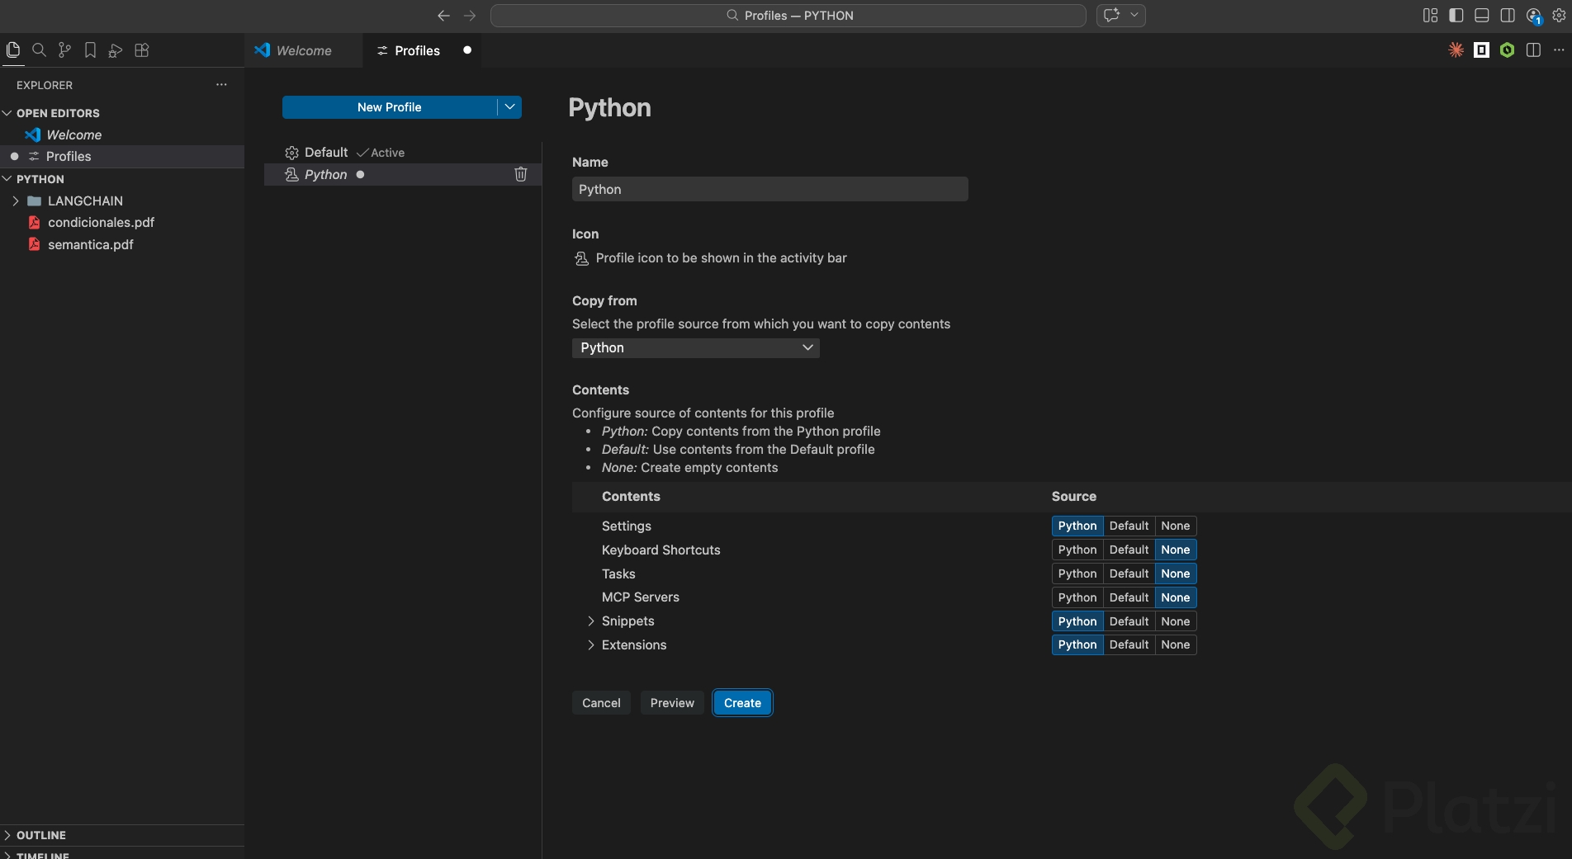The width and height of the screenshot is (1572, 859).
Task: Open the Search view in the activity bar
Action: [x=39, y=50]
